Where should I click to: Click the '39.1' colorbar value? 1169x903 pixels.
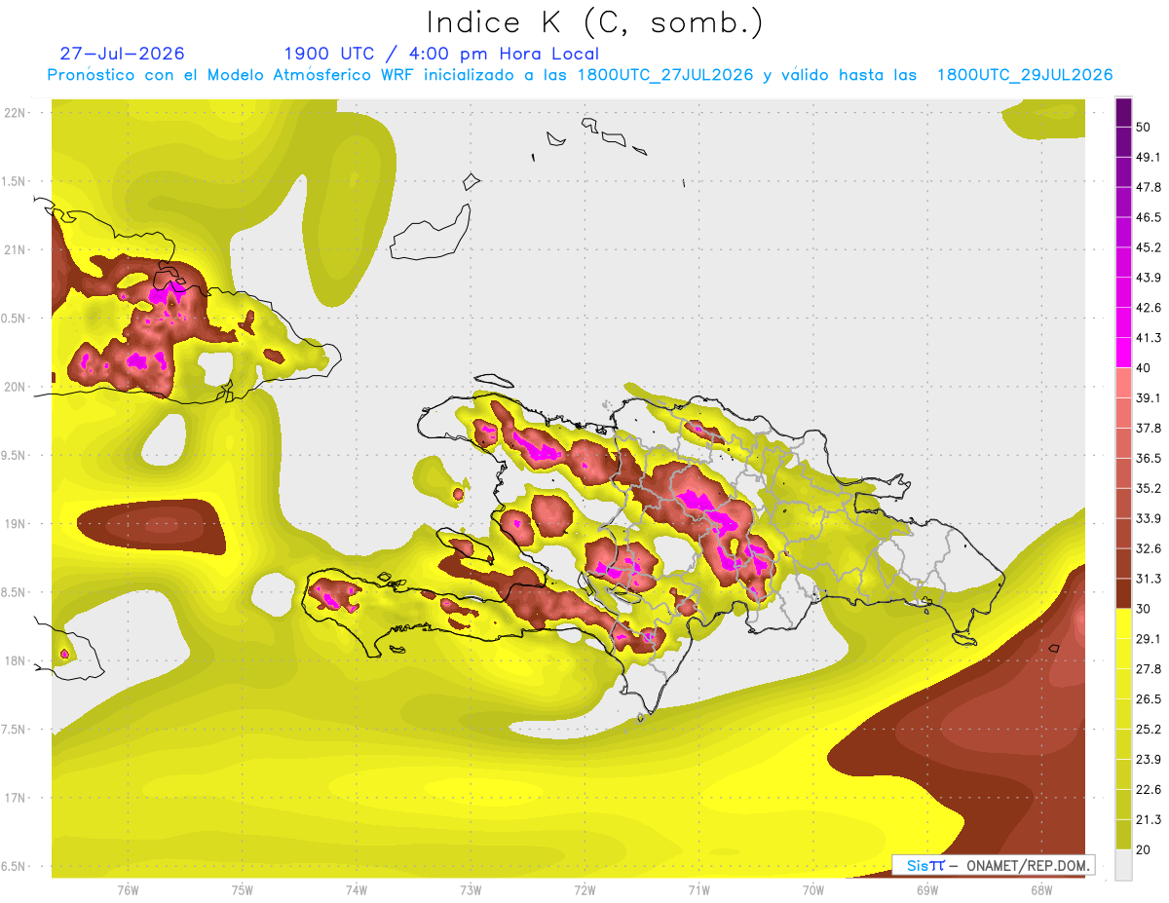point(1149,397)
